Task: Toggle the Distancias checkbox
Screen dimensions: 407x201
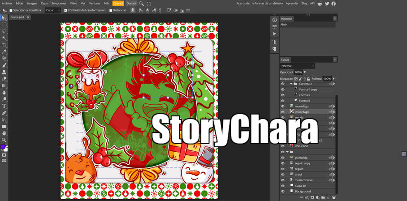Action: click(111, 10)
